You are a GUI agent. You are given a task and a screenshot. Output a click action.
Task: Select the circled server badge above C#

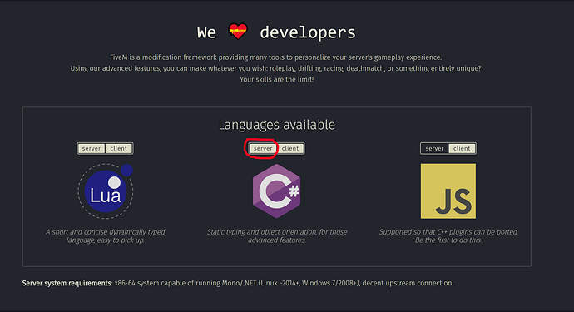coord(263,148)
